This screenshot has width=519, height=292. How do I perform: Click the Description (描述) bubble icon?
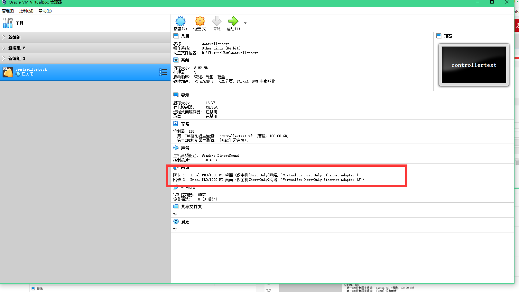tap(176, 222)
